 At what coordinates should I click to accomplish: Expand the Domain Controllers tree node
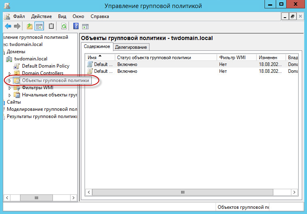(x=10, y=74)
